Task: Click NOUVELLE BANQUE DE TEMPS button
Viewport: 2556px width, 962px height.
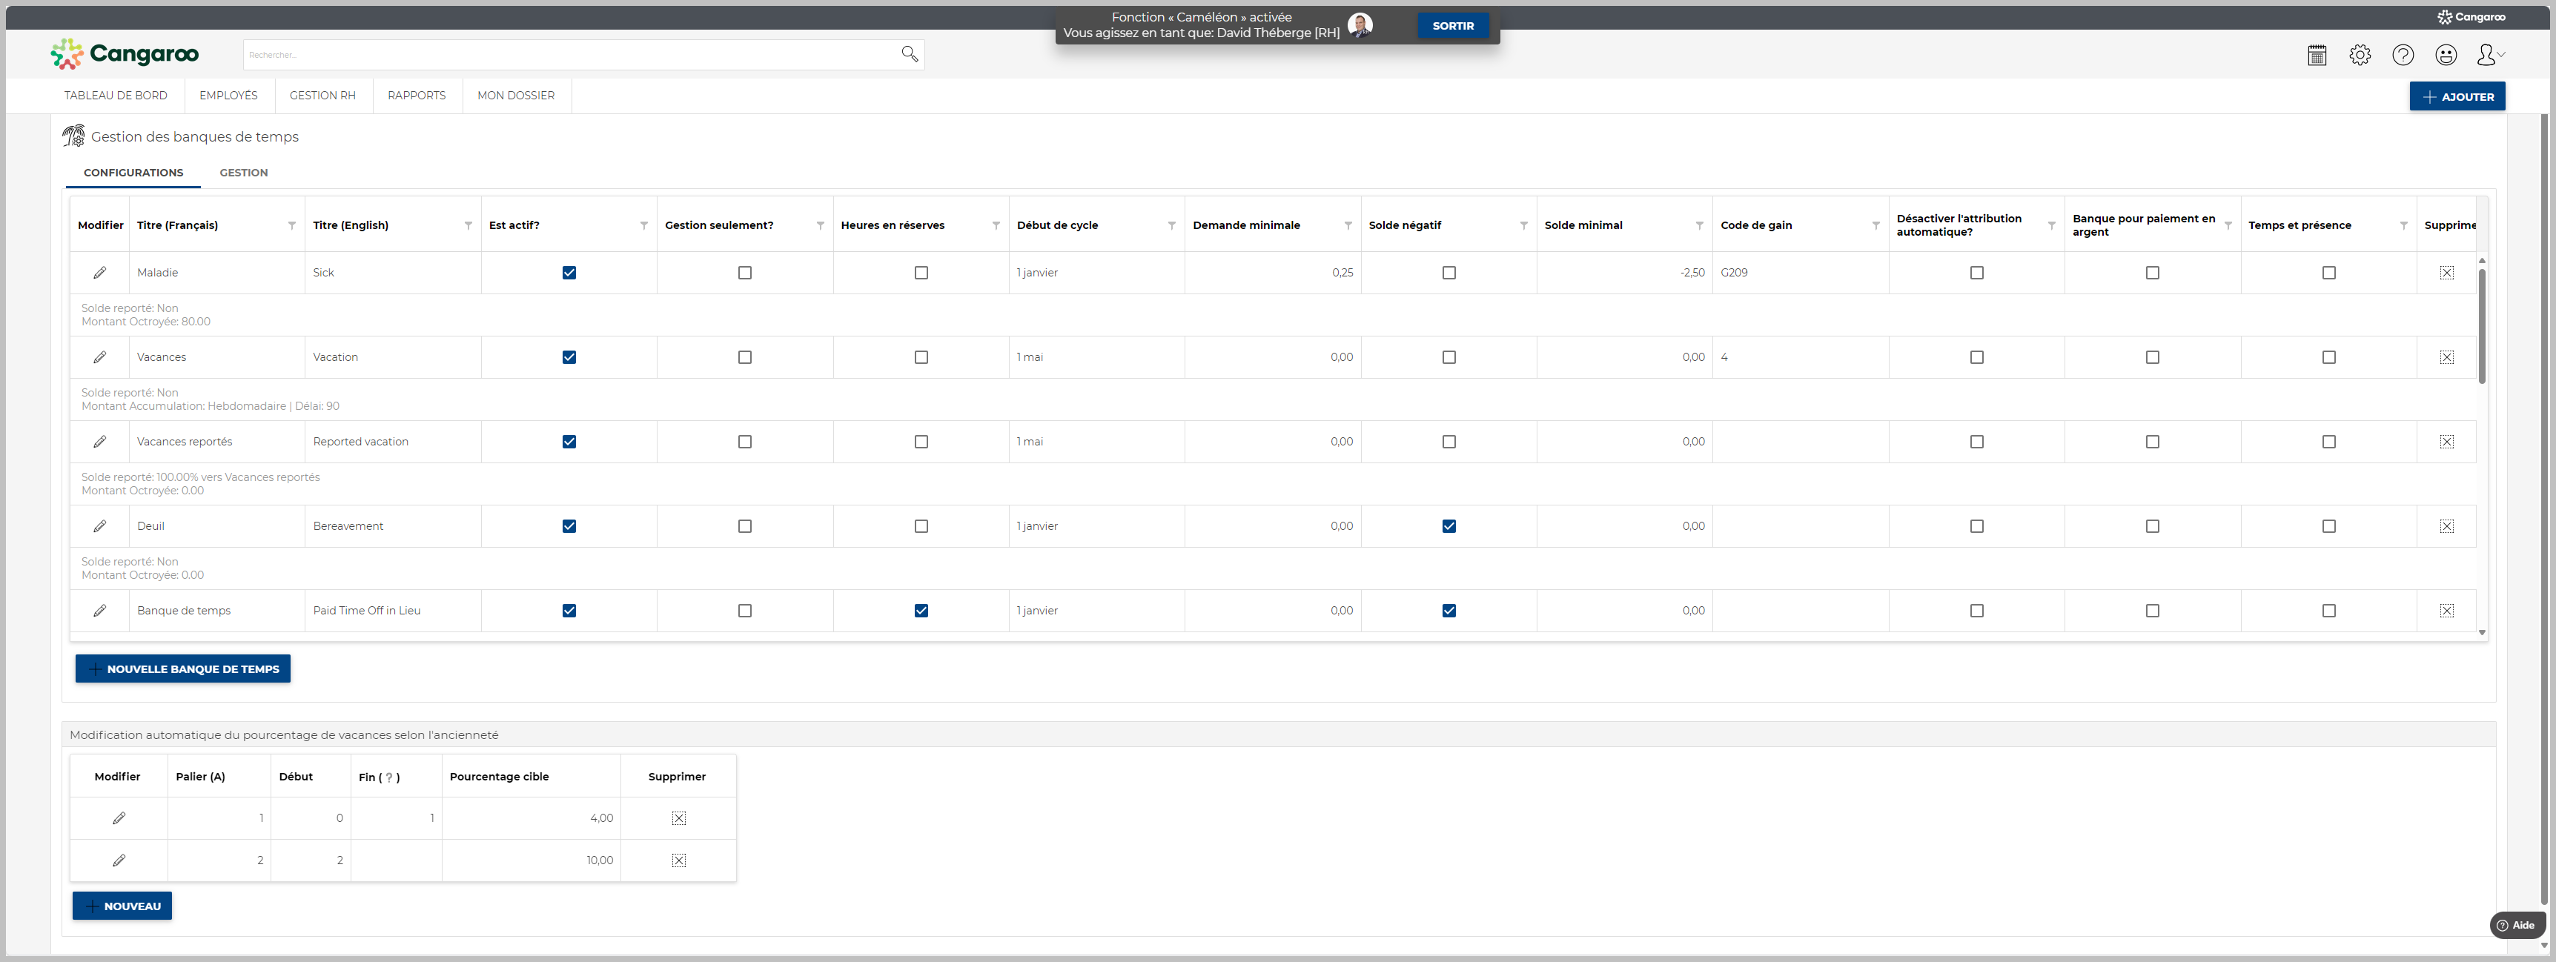Action: [x=182, y=669]
